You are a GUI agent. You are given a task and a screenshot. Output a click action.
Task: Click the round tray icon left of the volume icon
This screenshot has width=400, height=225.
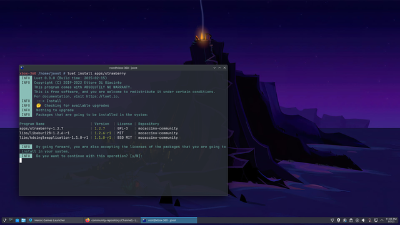[357, 220]
